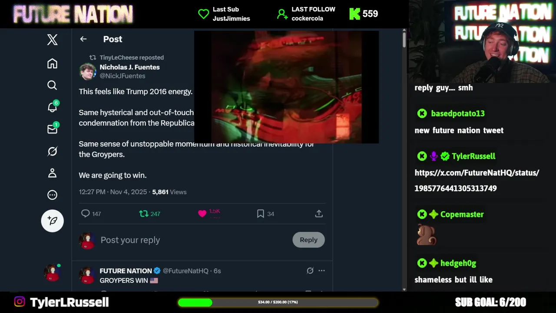Open Profile person icon in sidebar
The width and height of the screenshot is (556, 313).
click(52, 173)
